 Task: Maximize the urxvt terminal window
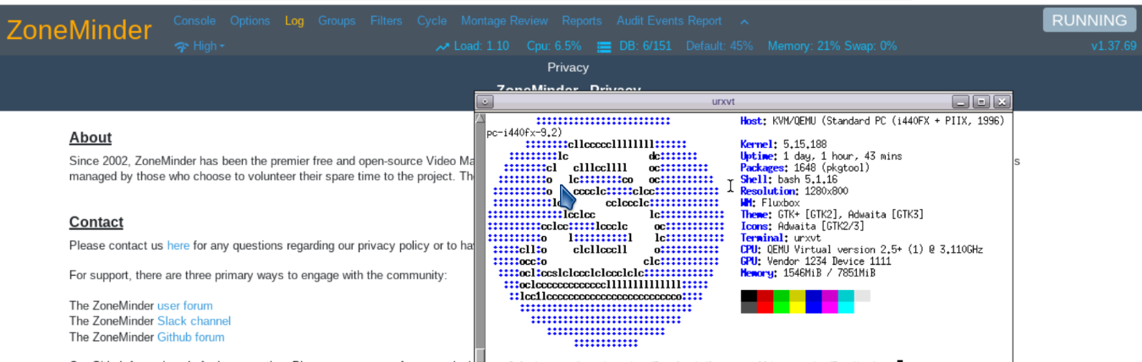point(981,101)
